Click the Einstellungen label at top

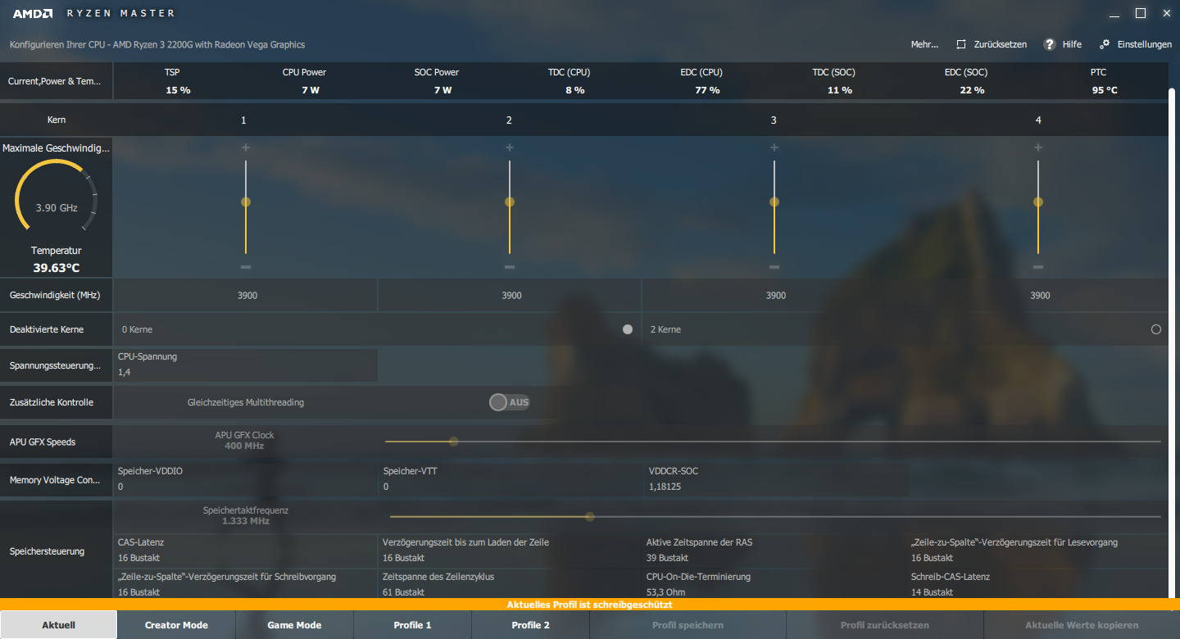[x=1145, y=44]
